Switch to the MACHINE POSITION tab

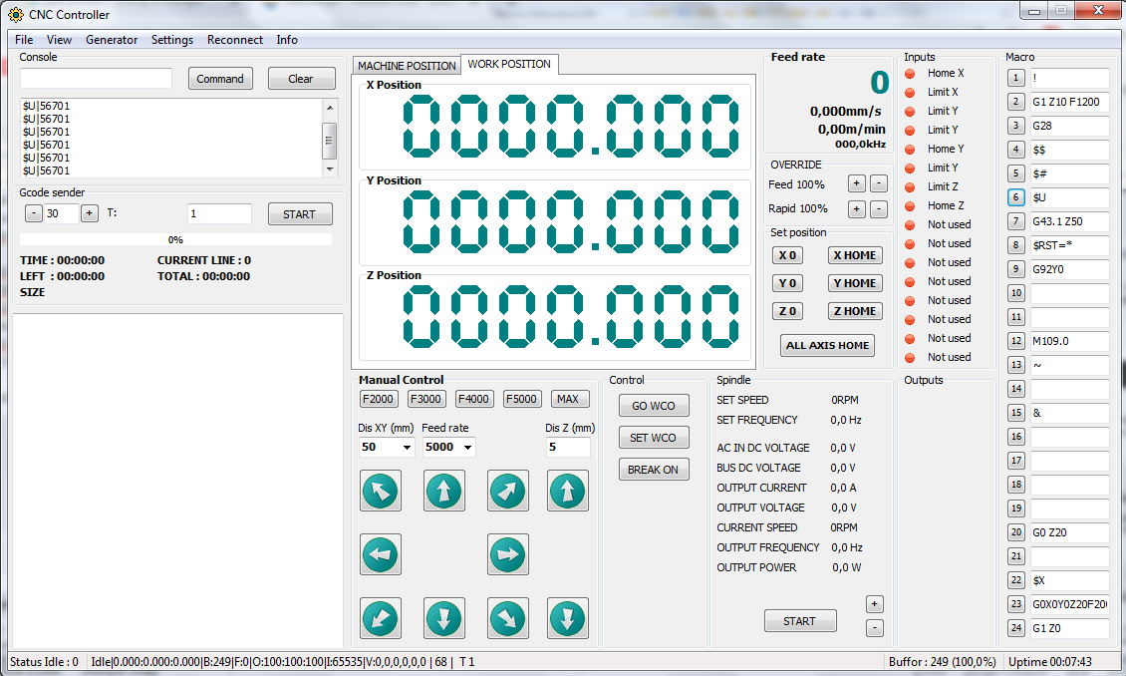pos(407,66)
